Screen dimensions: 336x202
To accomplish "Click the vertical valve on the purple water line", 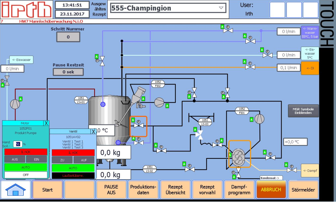I will point(102,61).
